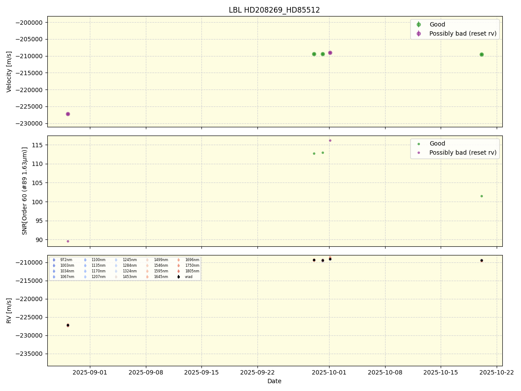Screen dimensions: 521x391
Task: Click the 'Velocity [m/s]' y-axis label
Action: (9, 72)
